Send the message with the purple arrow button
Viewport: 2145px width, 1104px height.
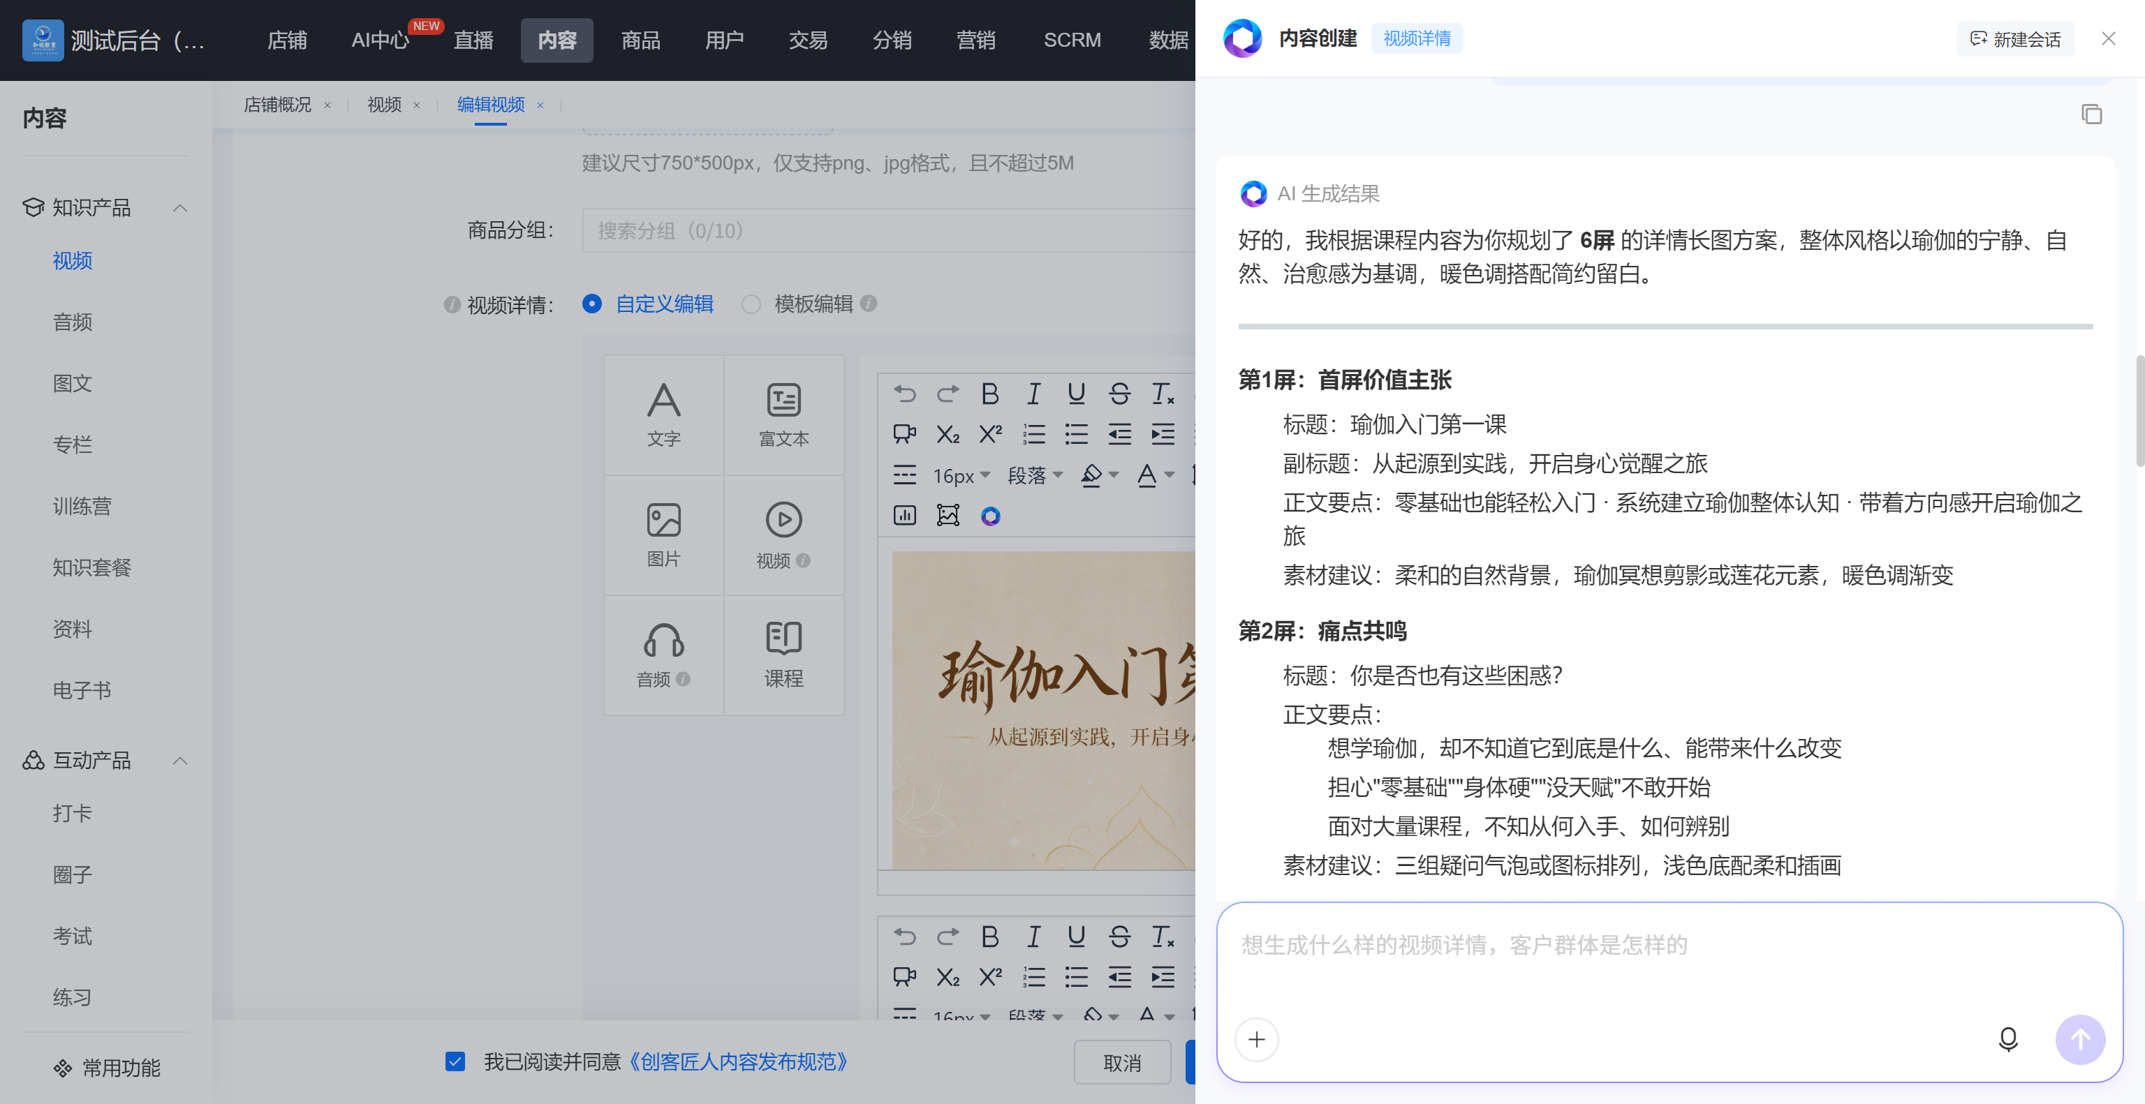pos(2080,1039)
